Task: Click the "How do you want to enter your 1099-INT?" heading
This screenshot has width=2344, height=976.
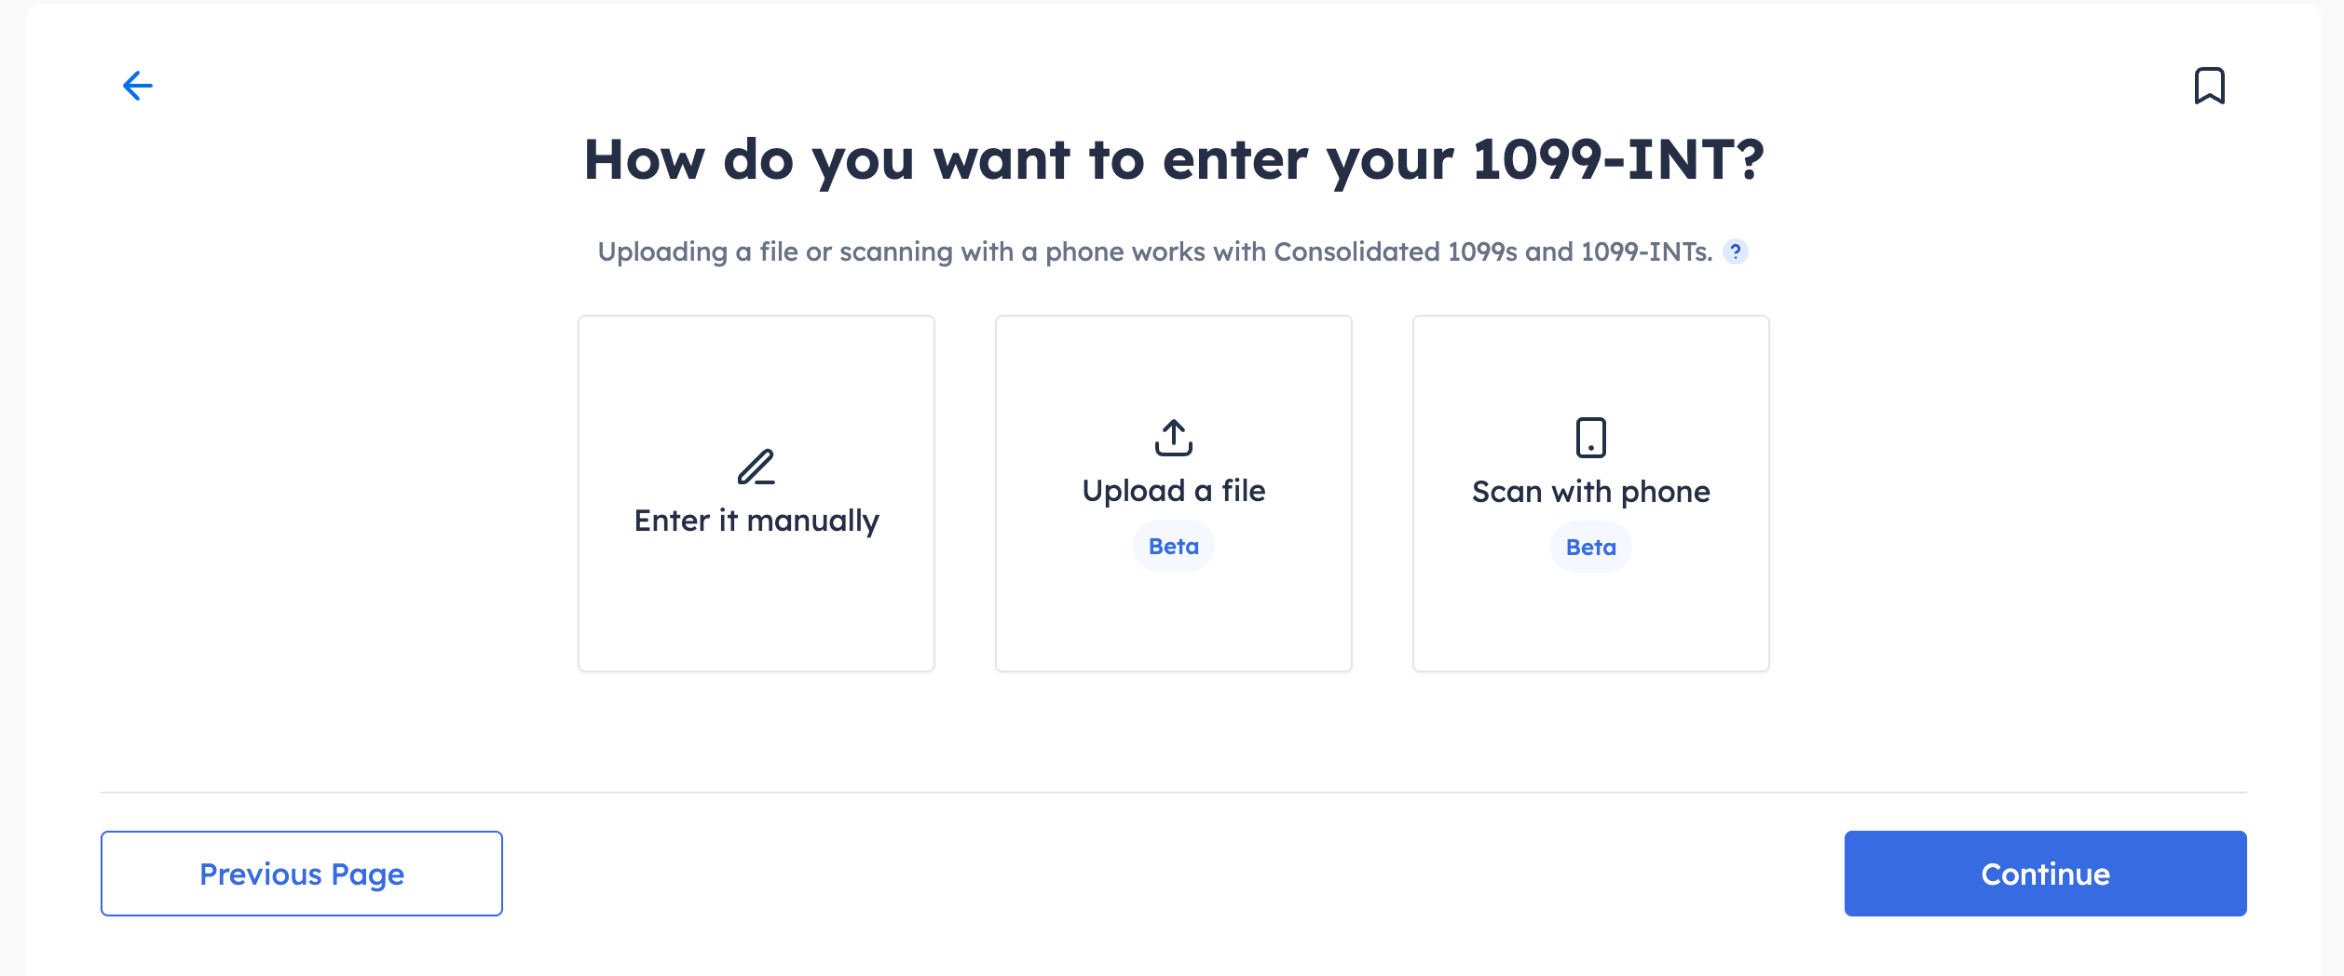Action: tap(1173, 159)
